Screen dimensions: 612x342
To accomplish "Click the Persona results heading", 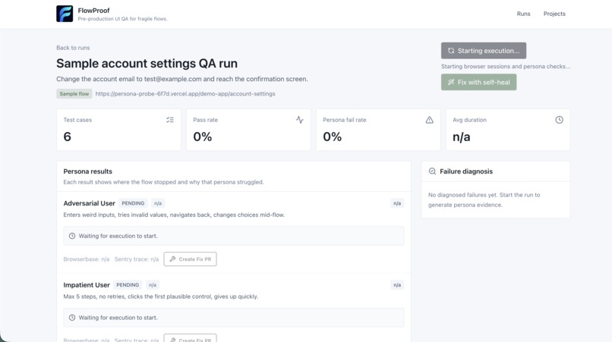I will coord(88,171).
